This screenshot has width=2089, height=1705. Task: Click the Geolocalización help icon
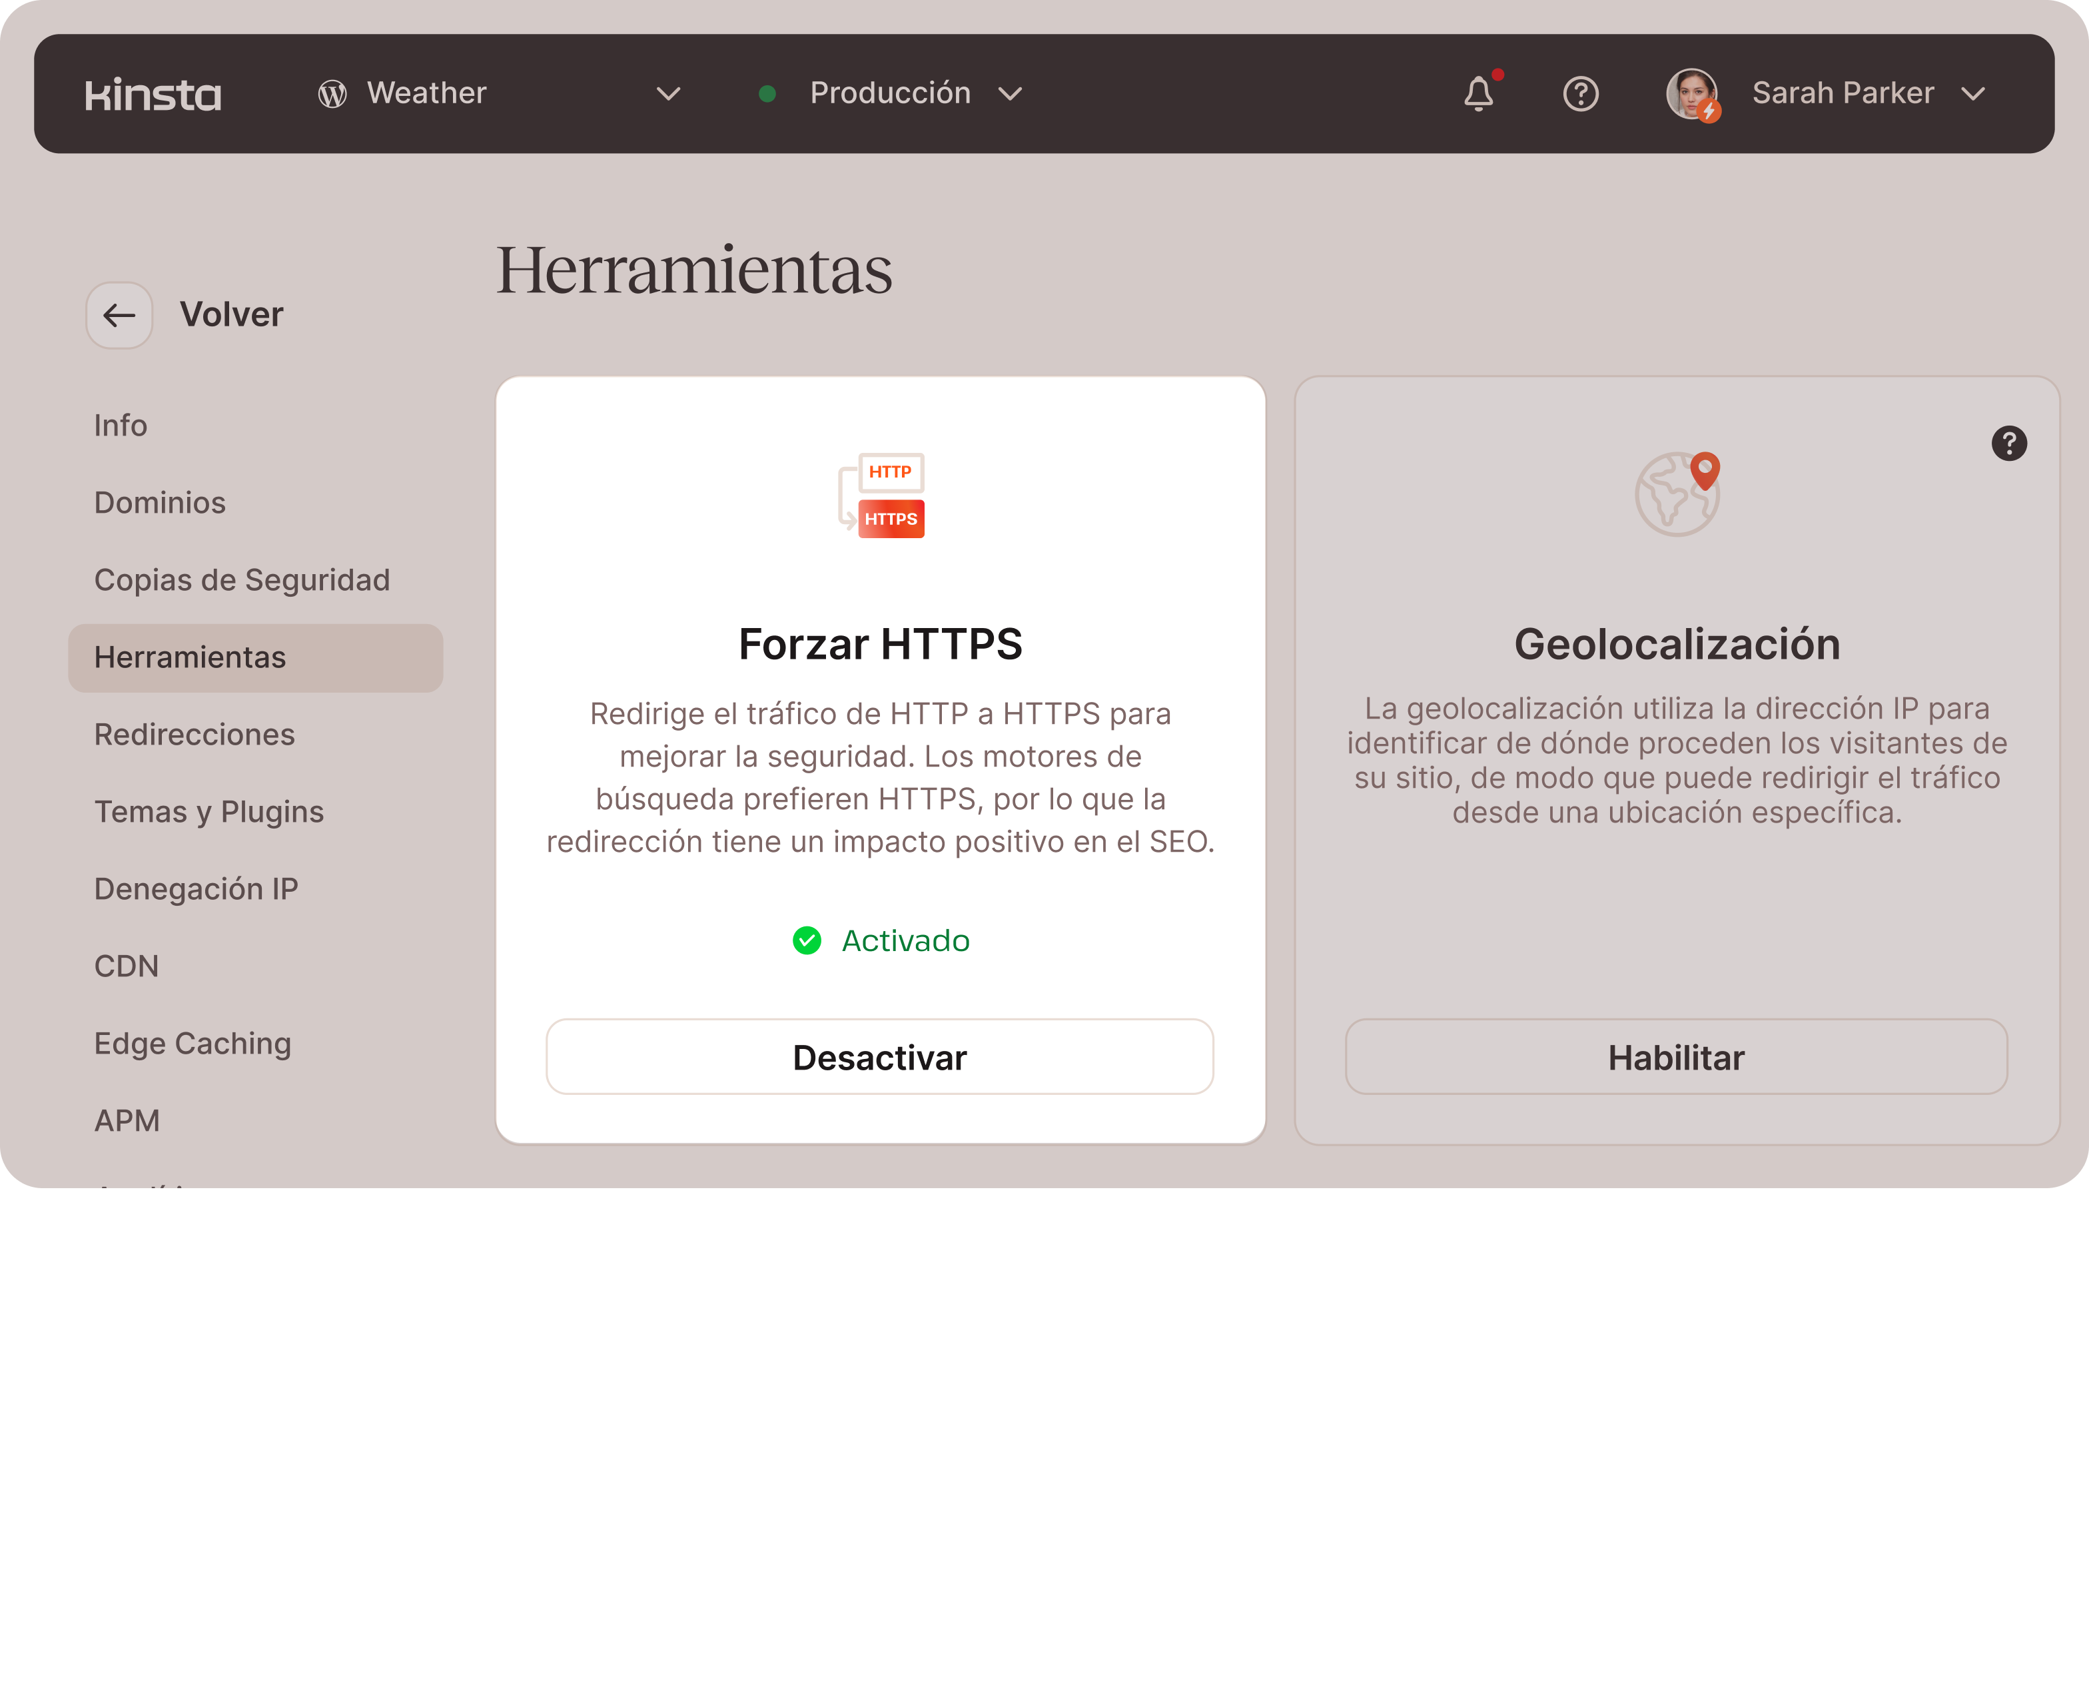tap(2008, 443)
